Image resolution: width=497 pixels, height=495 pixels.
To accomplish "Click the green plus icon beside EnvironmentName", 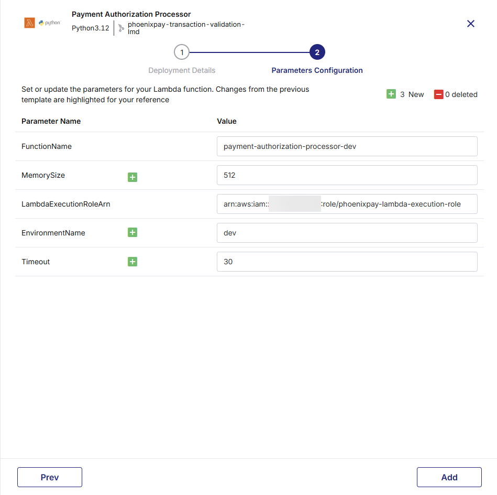I will (x=132, y=232).
